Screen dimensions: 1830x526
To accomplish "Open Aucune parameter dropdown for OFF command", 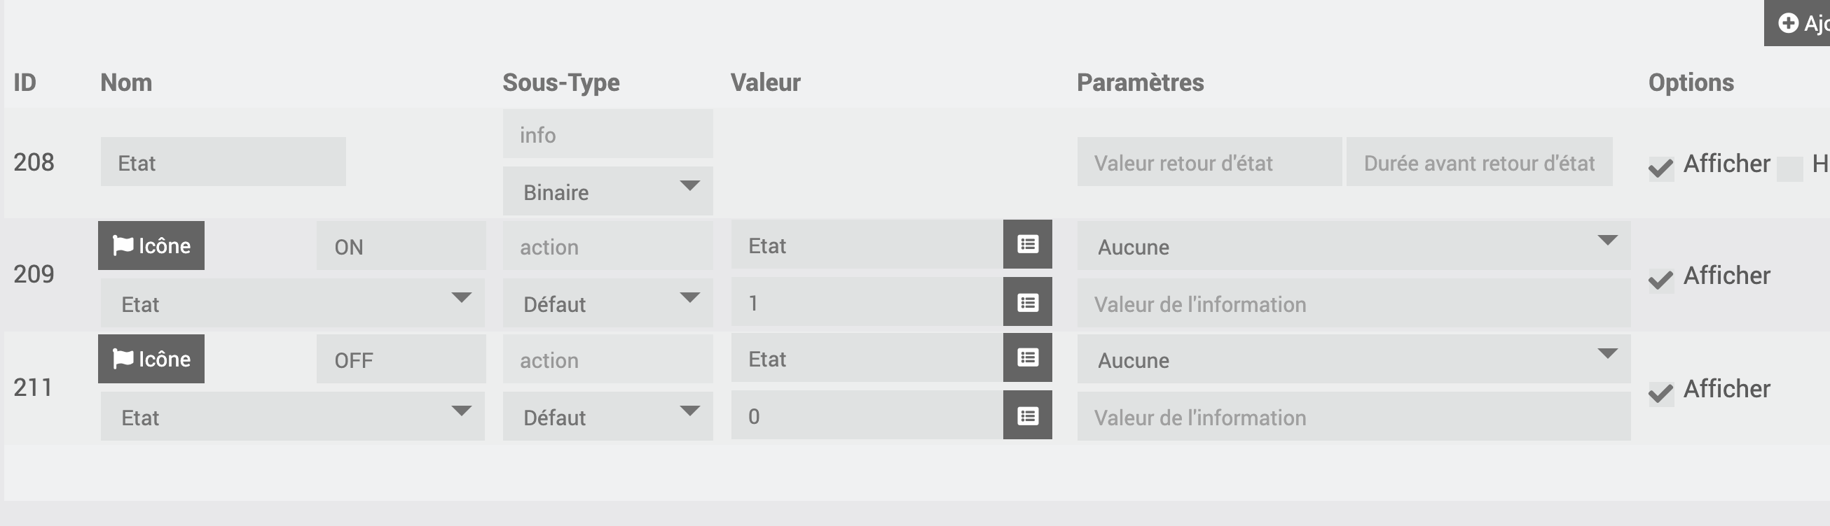I will [1354, 360].
